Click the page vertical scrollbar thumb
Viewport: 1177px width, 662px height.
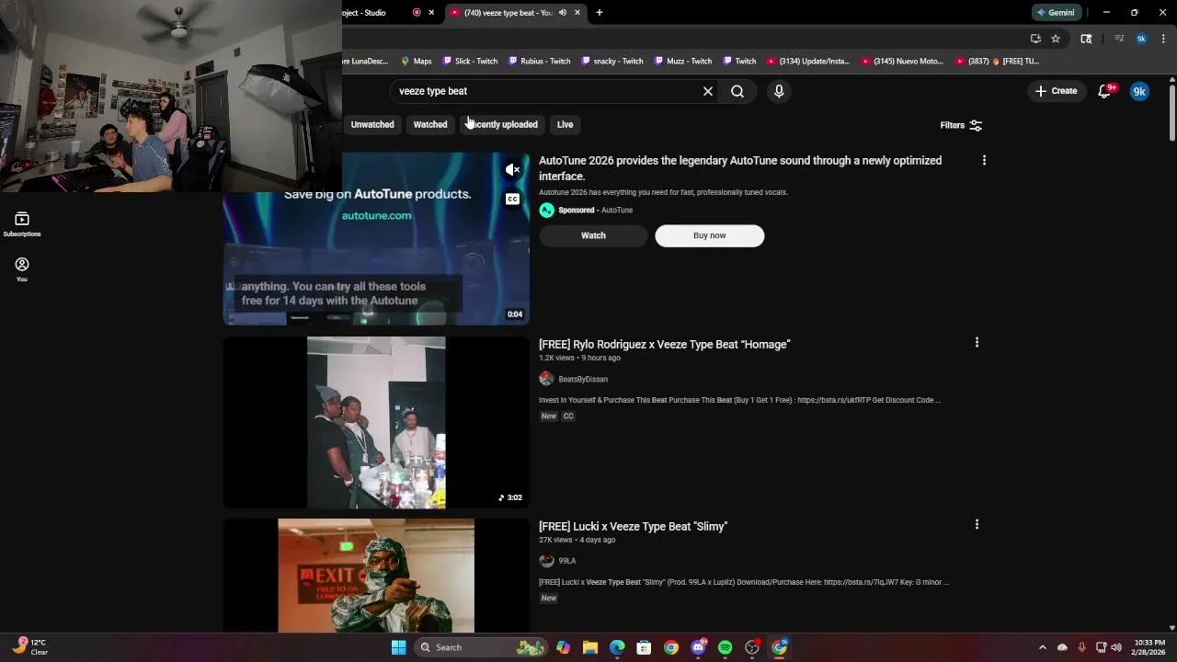click(1172, 111)
